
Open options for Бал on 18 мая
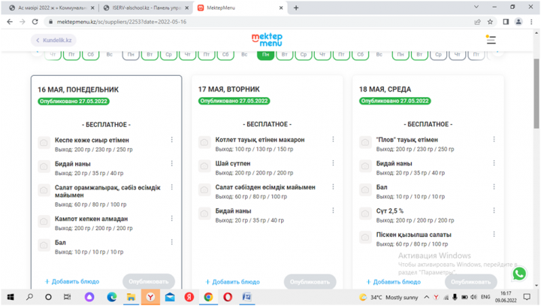494,187
